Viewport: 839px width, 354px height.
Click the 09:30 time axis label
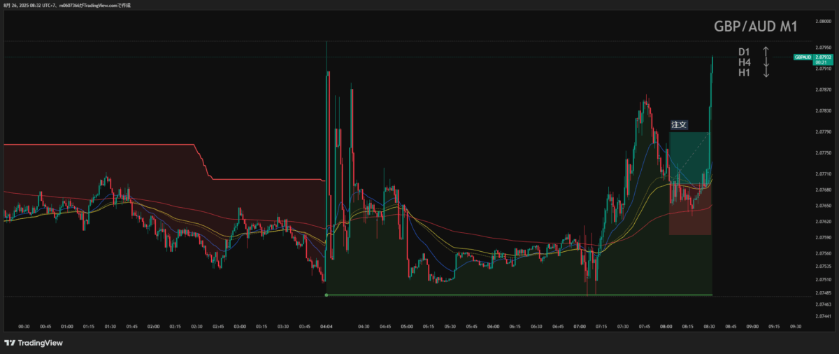pos(796,326)
